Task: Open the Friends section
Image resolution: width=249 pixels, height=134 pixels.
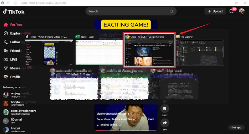Action: pyautogui.click(x=13, y=51)
